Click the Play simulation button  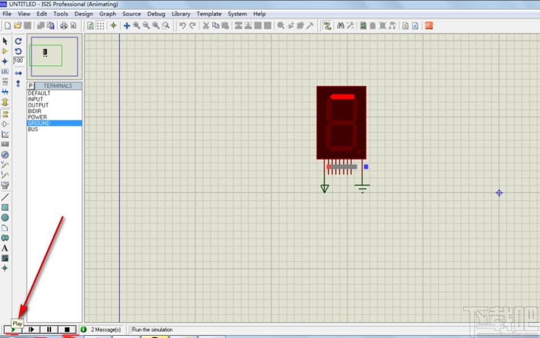pos(13,329)
